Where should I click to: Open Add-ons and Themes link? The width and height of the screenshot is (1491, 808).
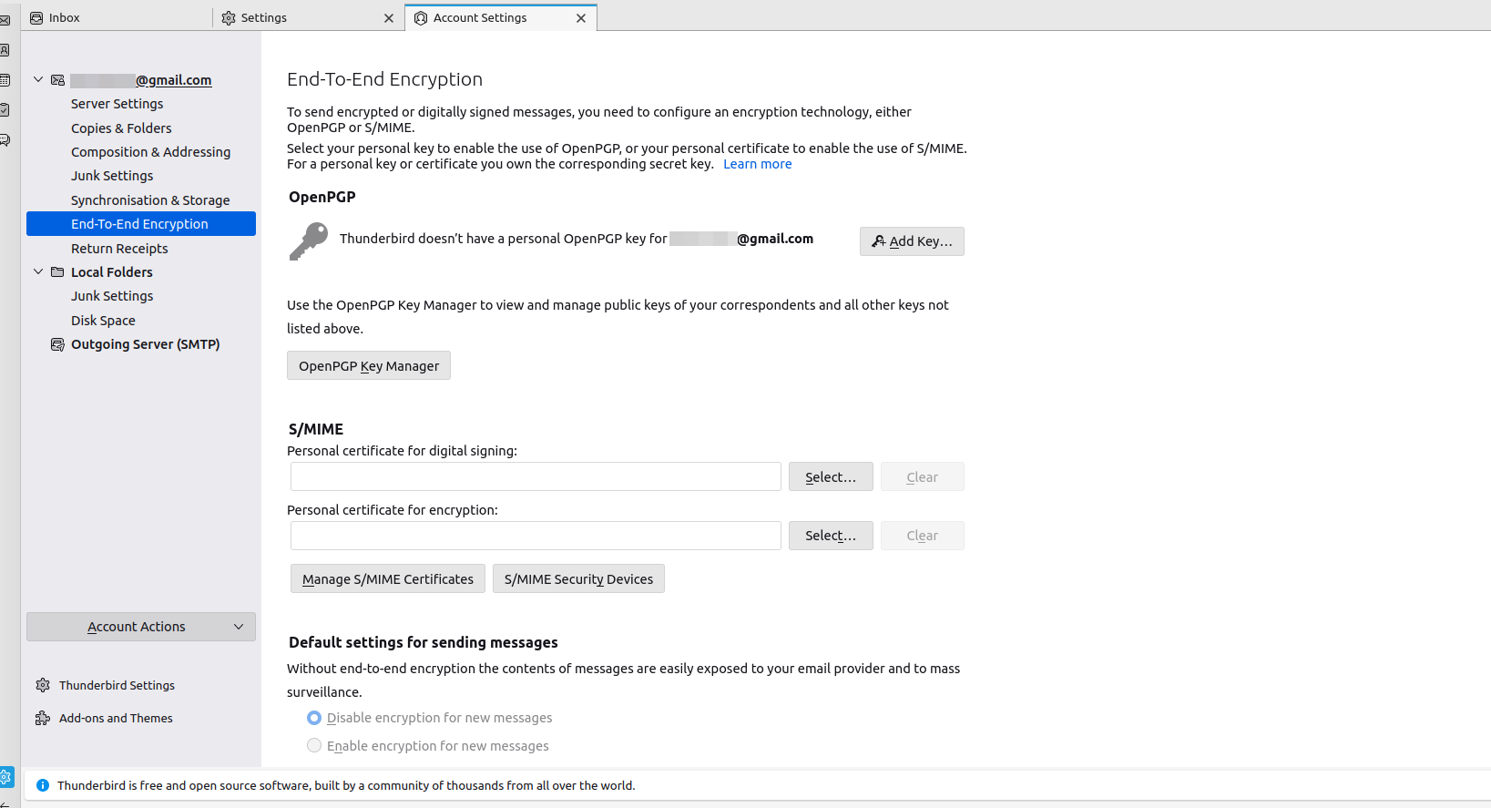116,718
